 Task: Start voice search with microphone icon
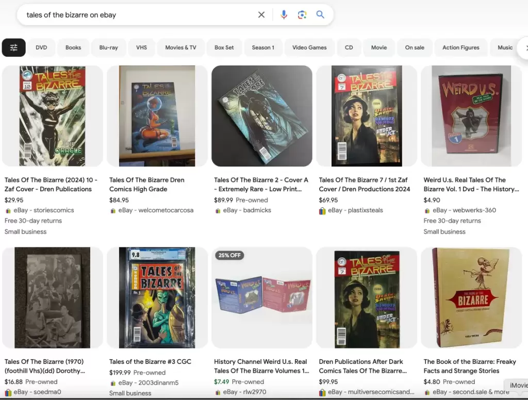[284, 15]
